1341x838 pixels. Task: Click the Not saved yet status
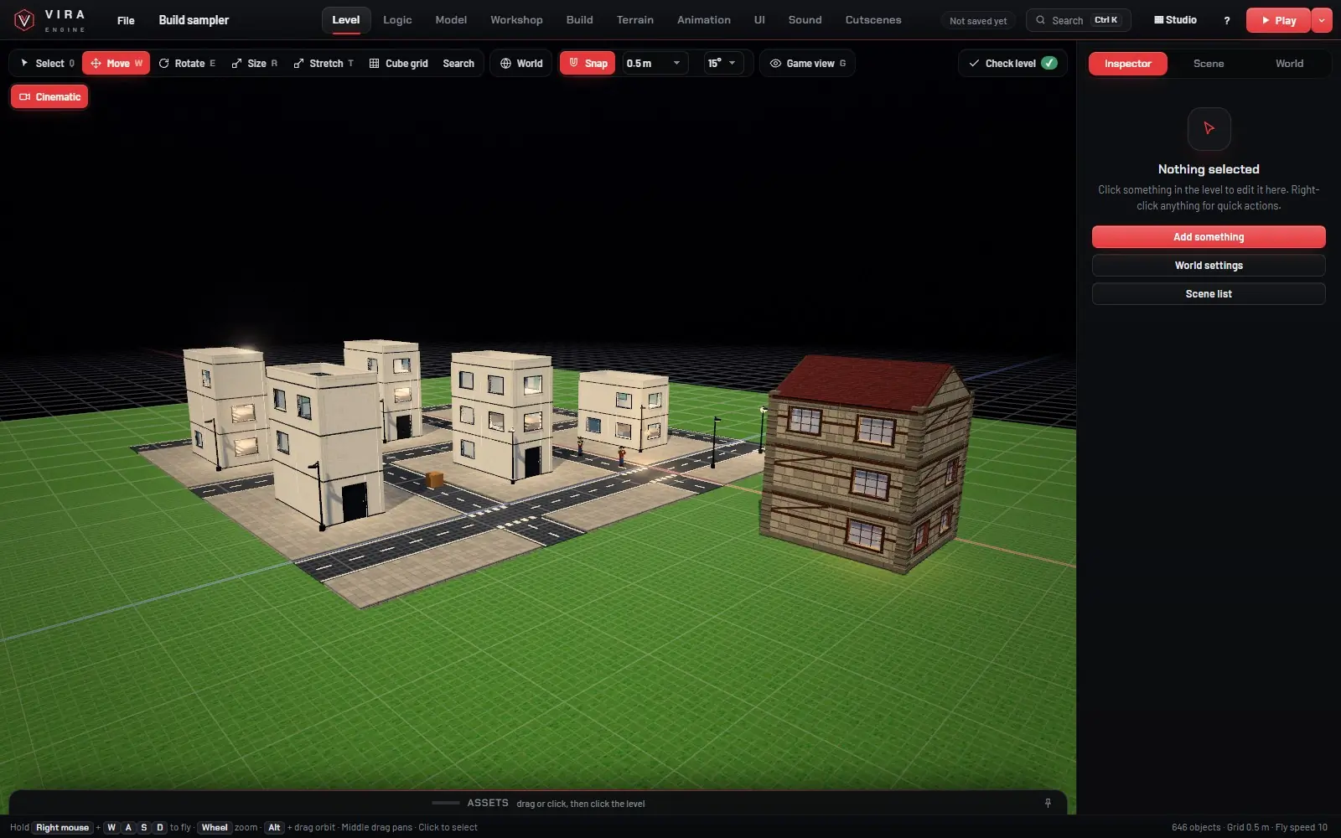point(978,21)
